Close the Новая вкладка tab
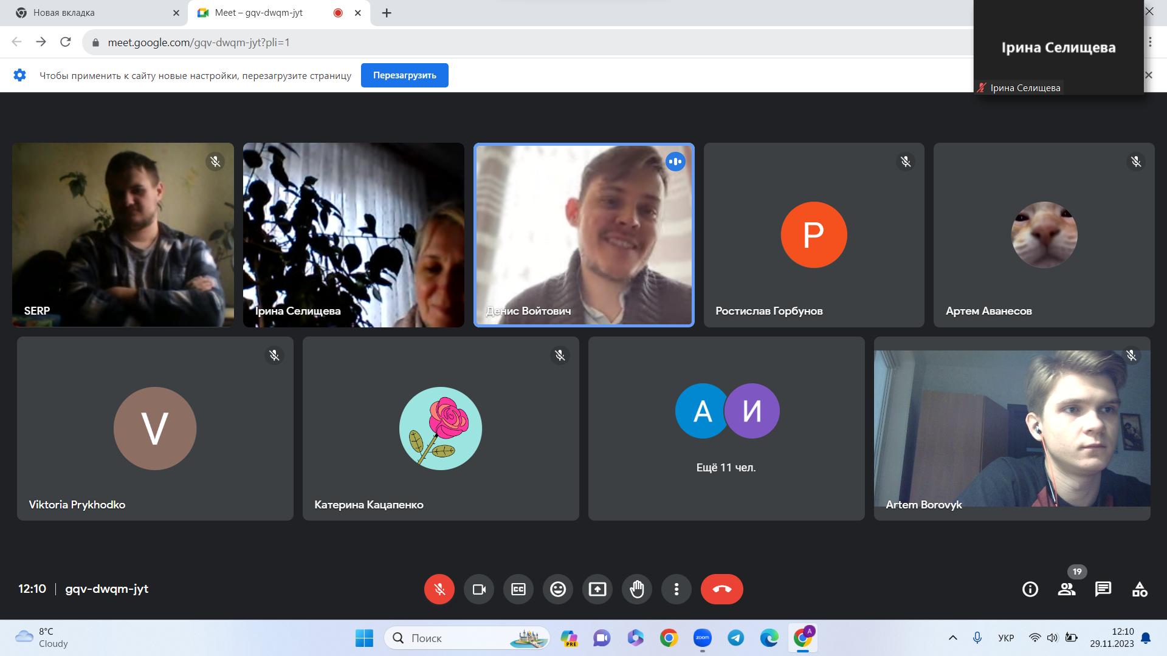 click(176, 13)
